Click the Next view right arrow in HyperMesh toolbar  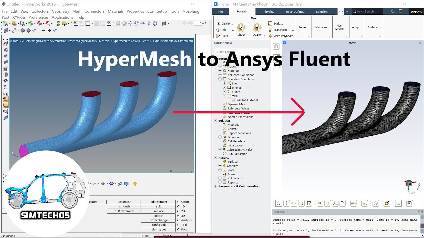click(28, 31)
